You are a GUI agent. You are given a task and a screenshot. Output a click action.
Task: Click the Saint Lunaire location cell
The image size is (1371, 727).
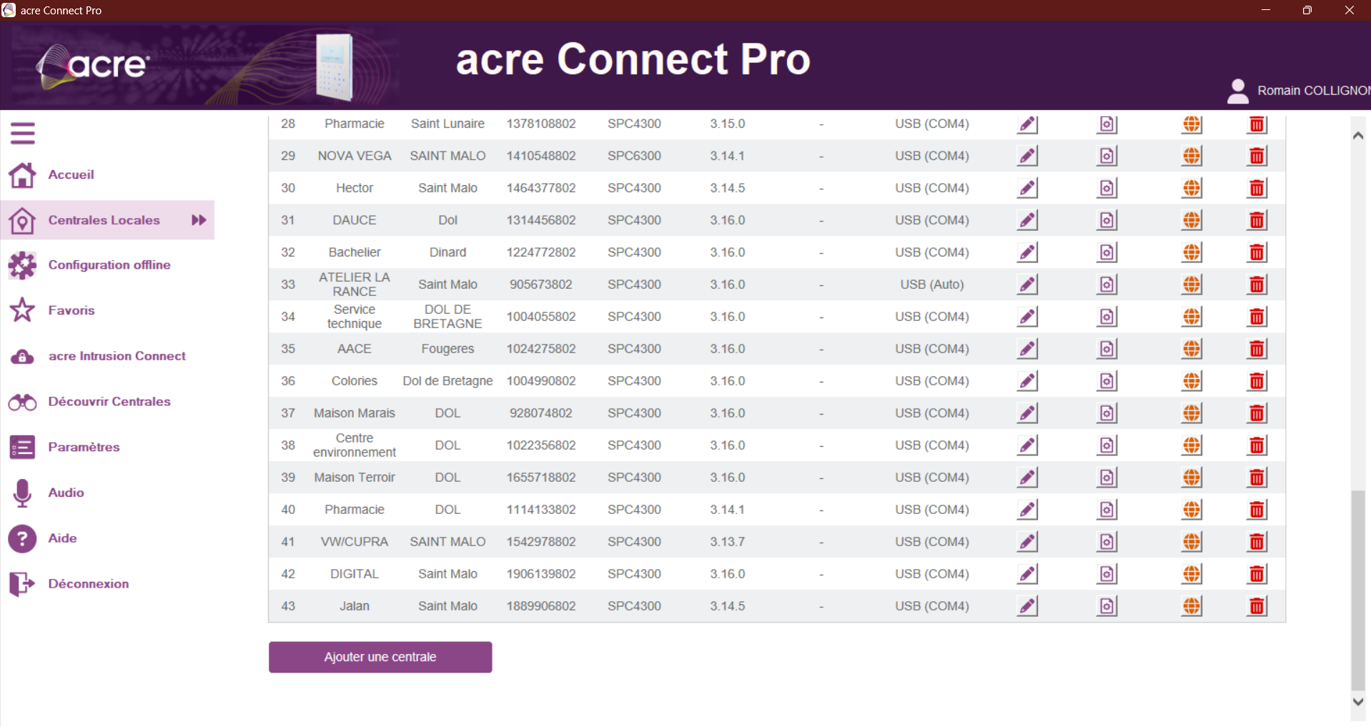(x=447, y=124)
